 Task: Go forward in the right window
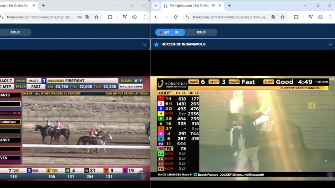pyautogui.click(x=166, y=17)
